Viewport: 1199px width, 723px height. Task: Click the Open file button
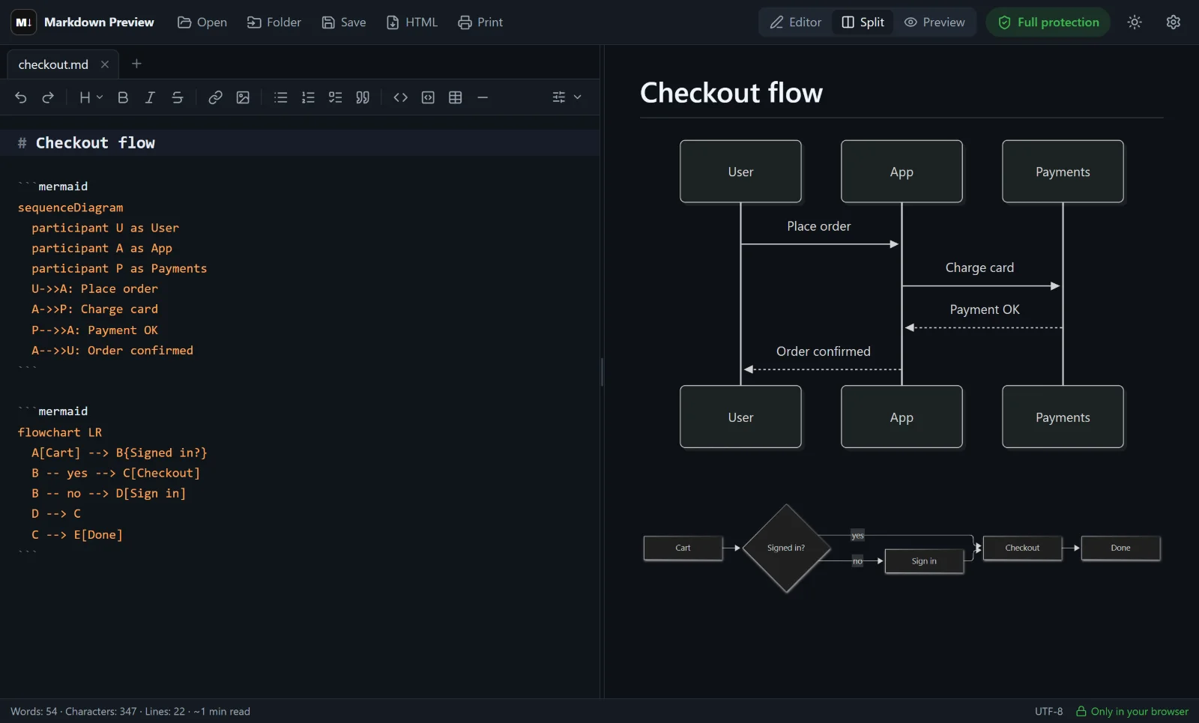pos(202,22)
